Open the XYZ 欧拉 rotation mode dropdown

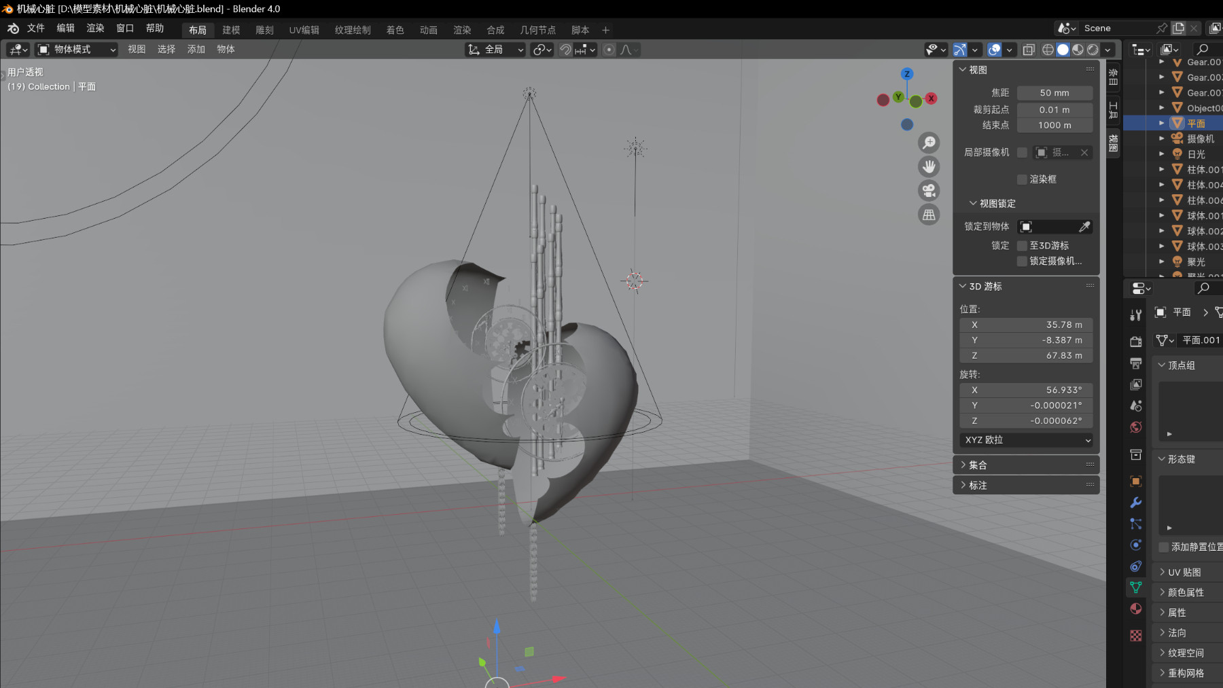(x=1026, y=440)
